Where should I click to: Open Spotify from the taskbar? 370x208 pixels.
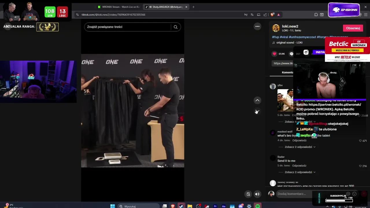258,206
